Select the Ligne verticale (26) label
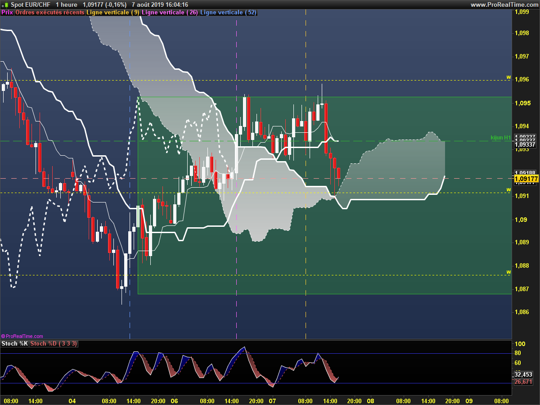Screen dimensions: 540x405 (169, 13)
